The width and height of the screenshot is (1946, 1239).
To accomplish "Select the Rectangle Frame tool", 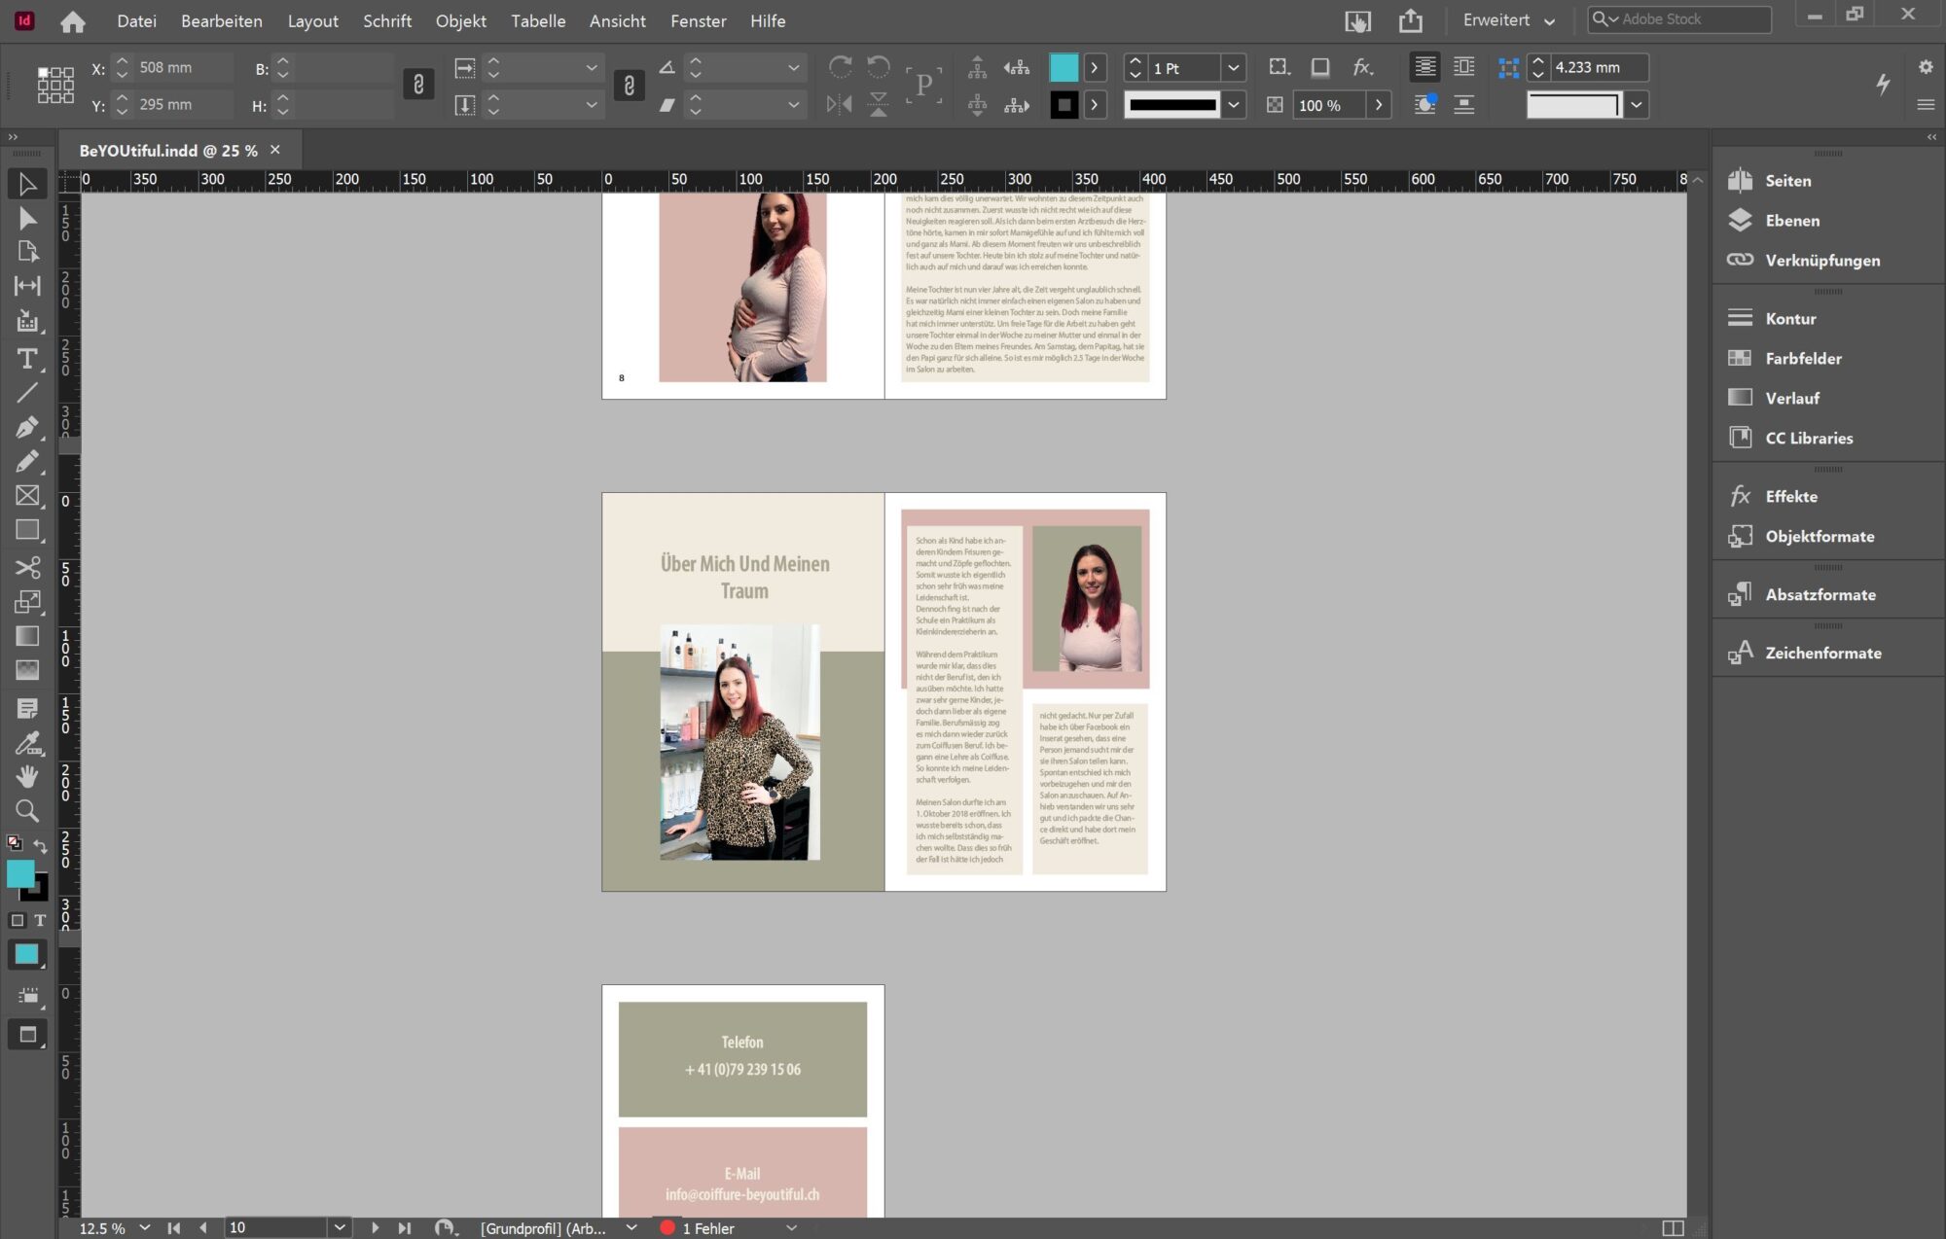I will click(27, 496).
